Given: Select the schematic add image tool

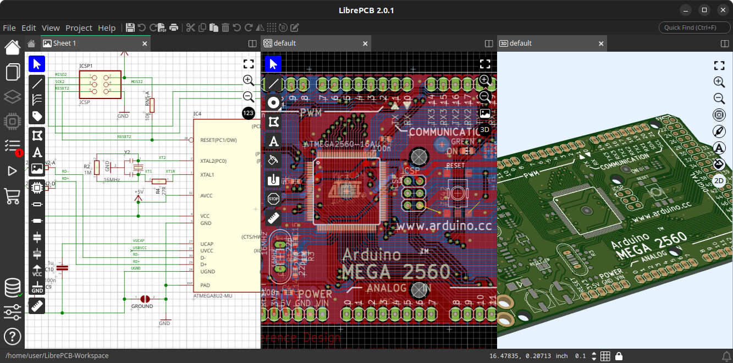Looking at the screenshot, I should (37, 168).
